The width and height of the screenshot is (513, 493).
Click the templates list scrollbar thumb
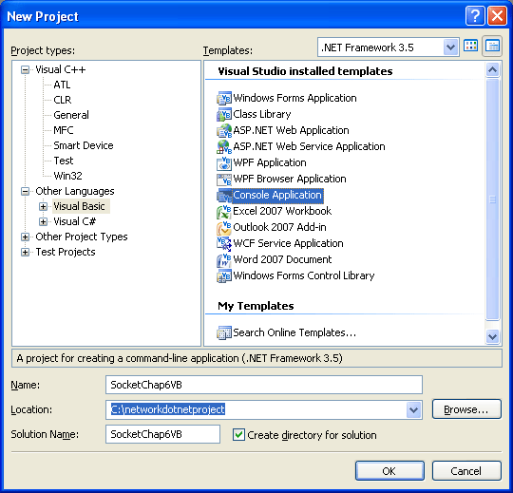click(492, 199)
